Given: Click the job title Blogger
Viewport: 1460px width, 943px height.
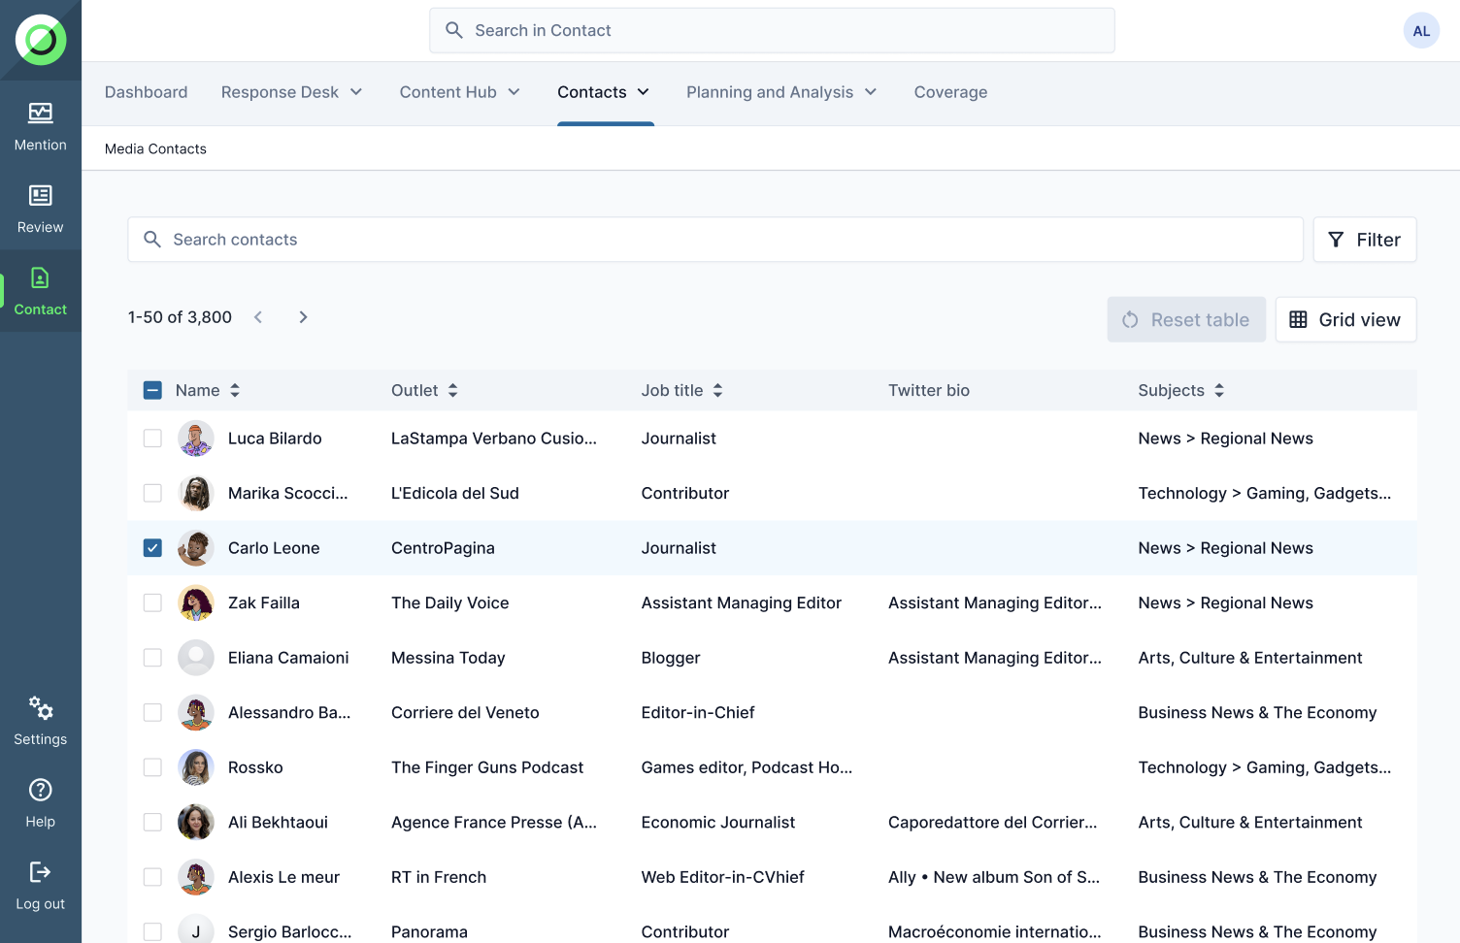Looking at the screenshot, I should 671,658.
